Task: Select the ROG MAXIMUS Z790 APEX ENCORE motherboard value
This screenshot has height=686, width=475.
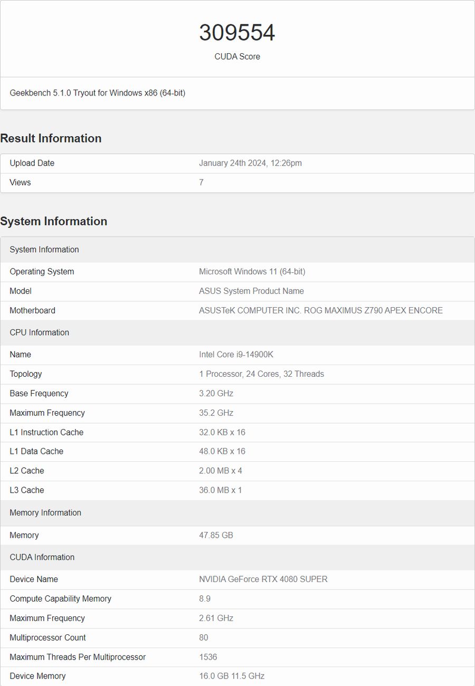Action: (321, 311)
